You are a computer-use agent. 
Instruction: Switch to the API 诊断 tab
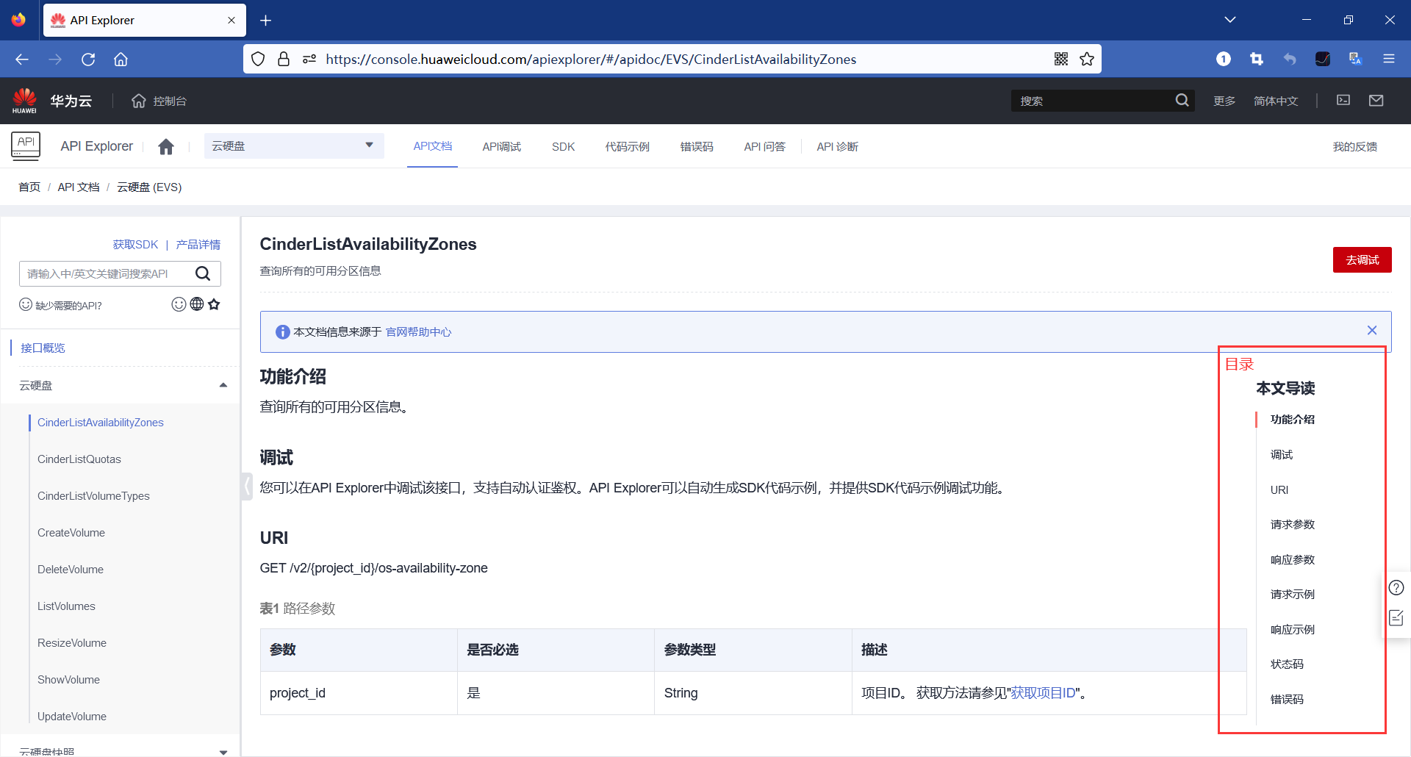[x=838, y=147]
